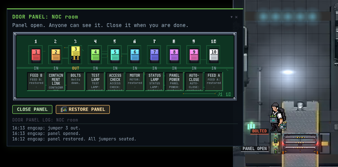Click the DOOR PANEL: NOC room title
The image size is (338, 167).
(x=45, y=17)
